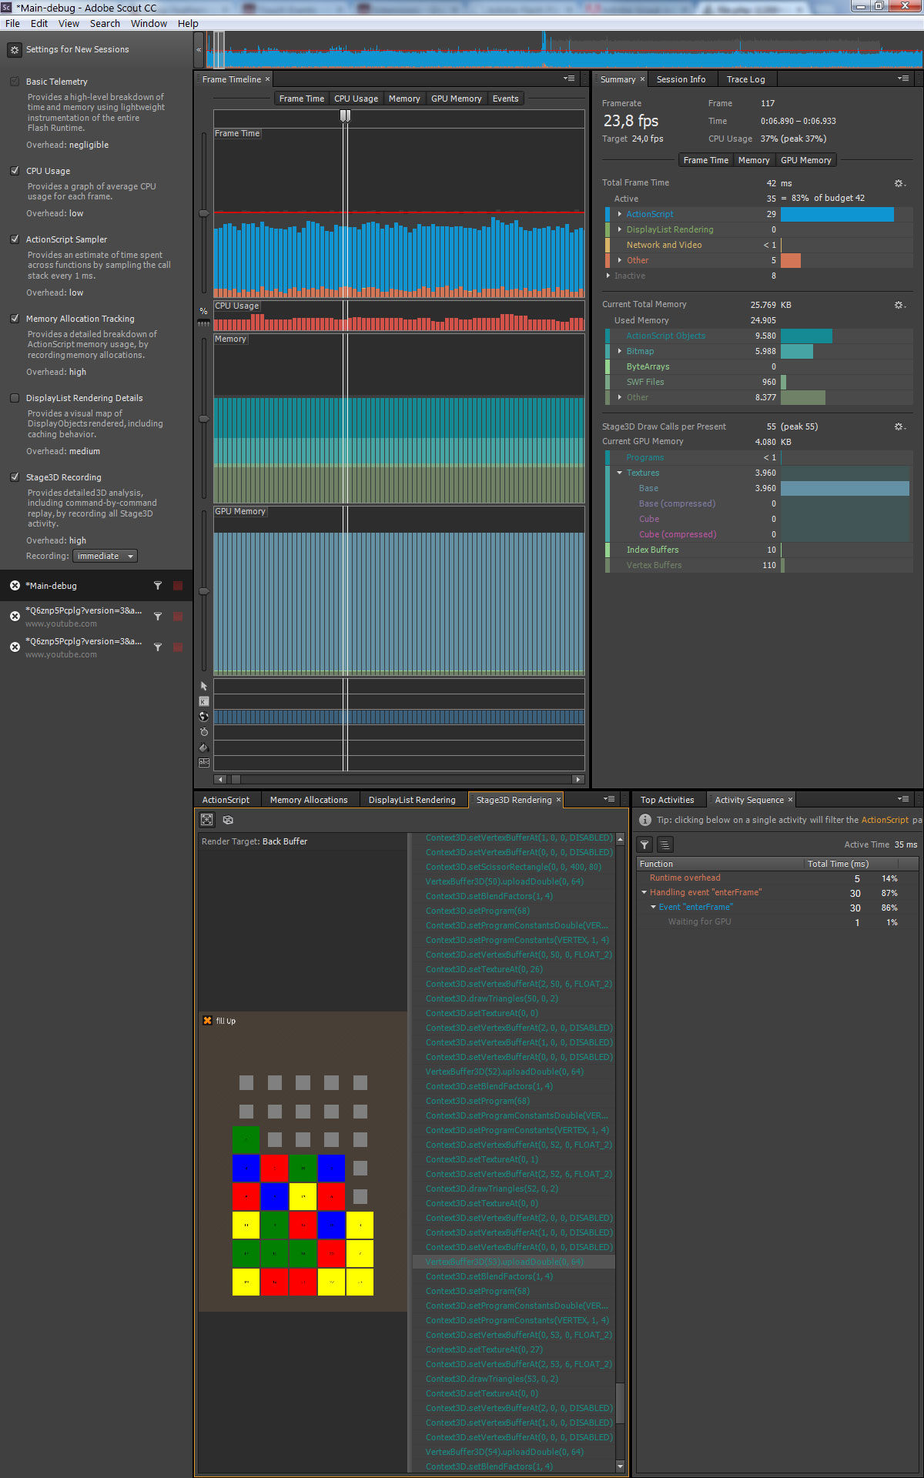Disable the CPU Usage checkbox

click(x=15, y=171)
